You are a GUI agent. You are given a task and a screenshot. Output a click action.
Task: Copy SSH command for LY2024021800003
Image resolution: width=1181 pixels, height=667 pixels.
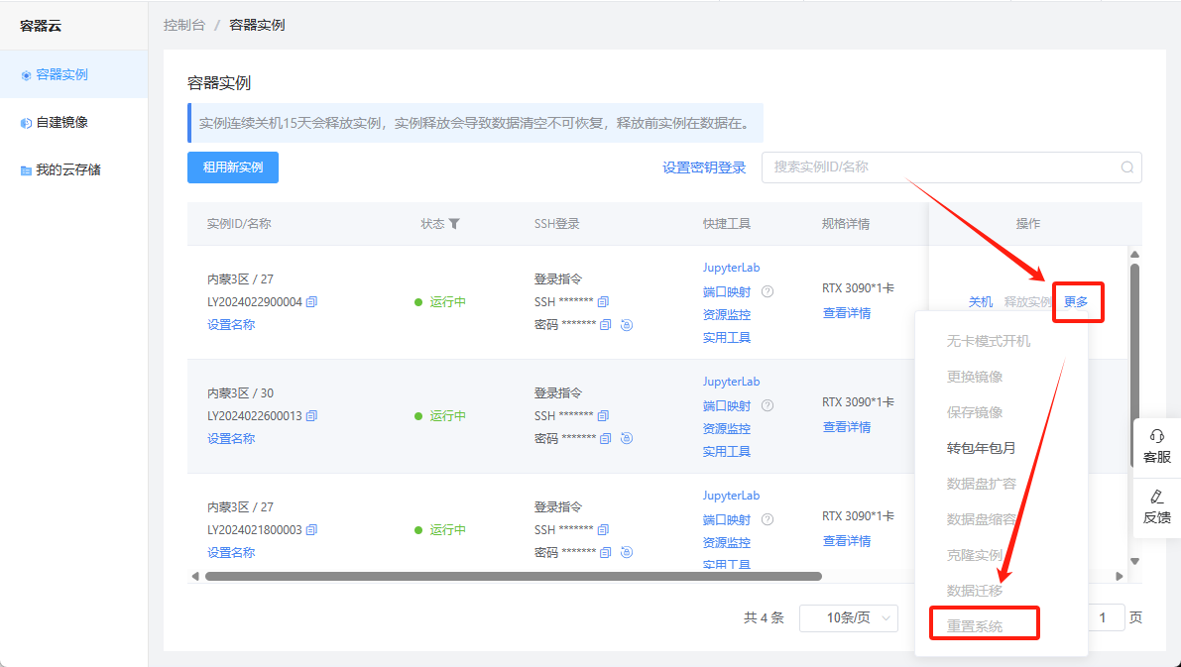(x=603, y=530)
